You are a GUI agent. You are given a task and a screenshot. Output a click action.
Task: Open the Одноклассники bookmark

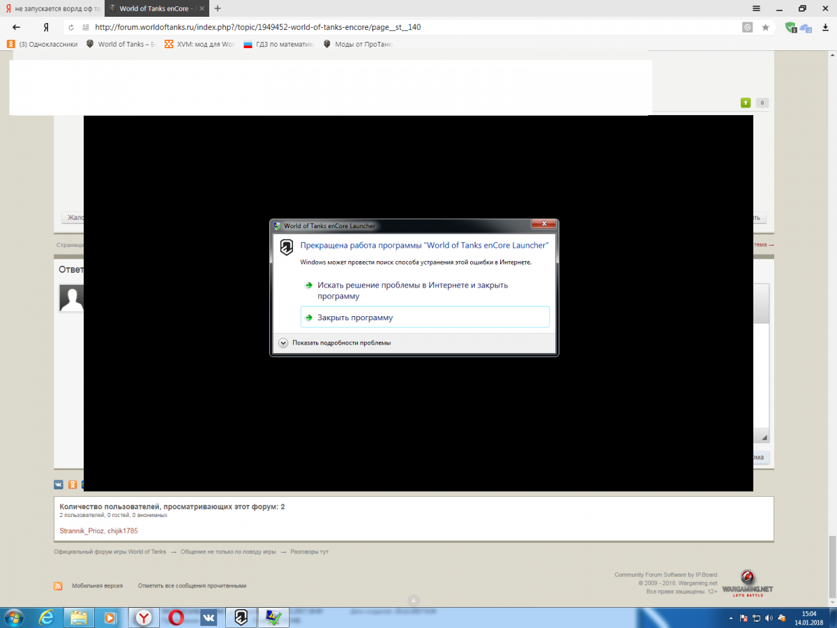coord(43,44)
